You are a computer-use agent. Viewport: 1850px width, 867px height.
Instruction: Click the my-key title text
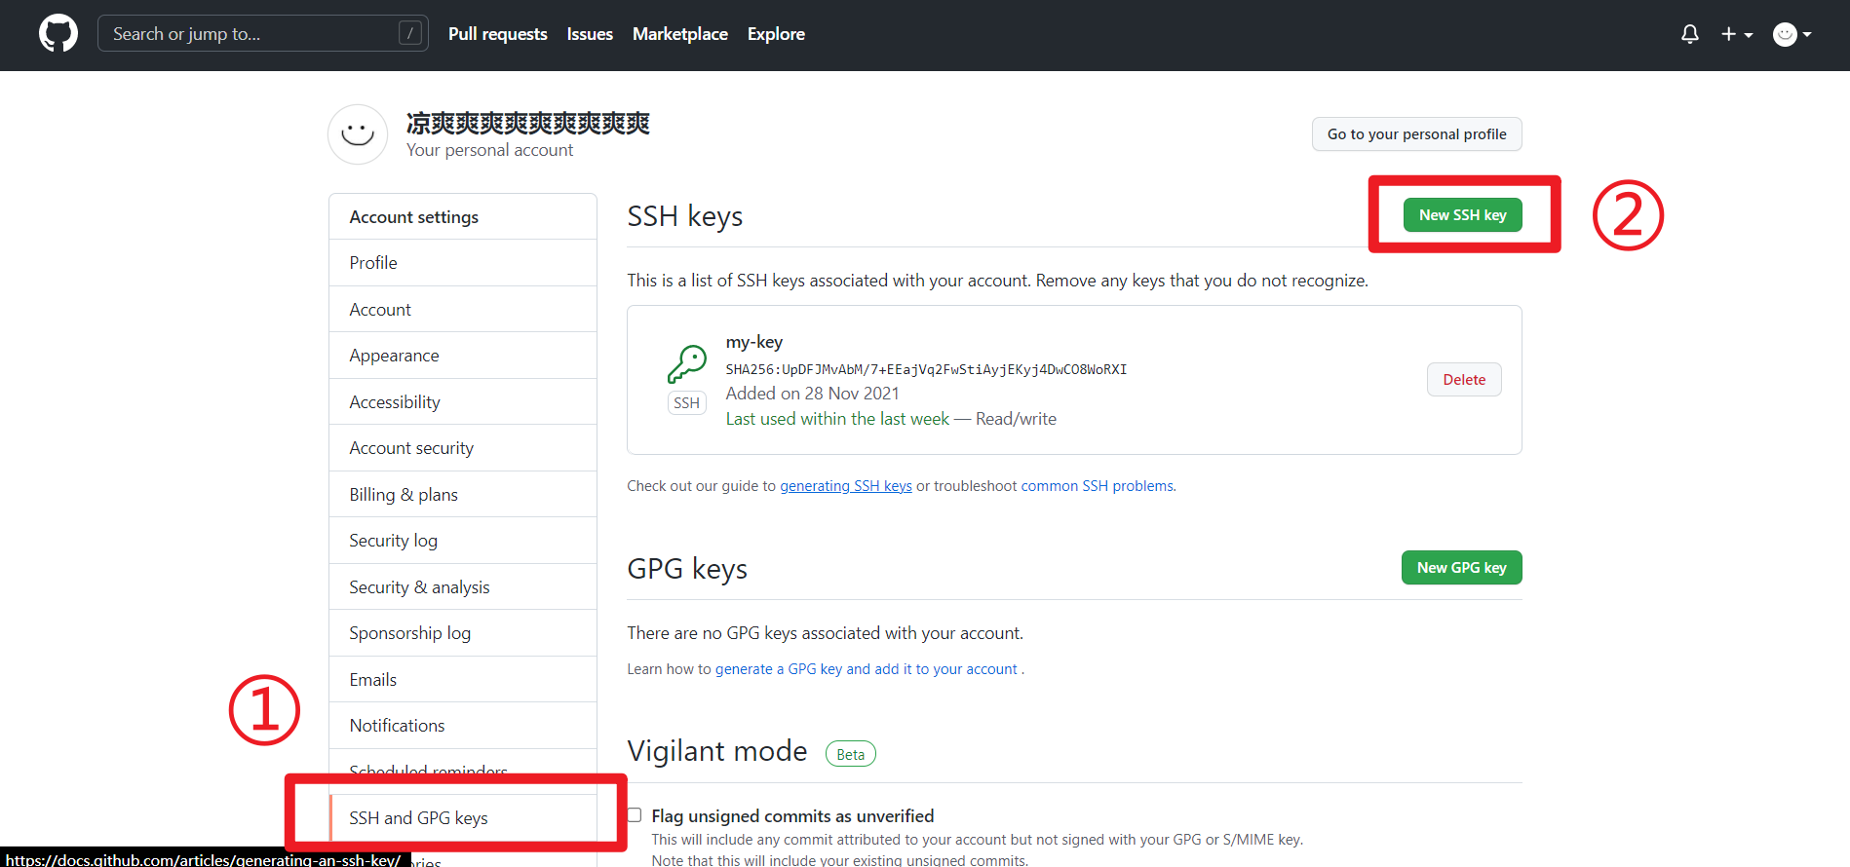click(754, 342)
